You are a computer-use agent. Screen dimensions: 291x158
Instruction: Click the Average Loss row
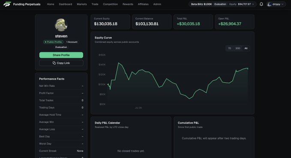[x=61, y=129]
